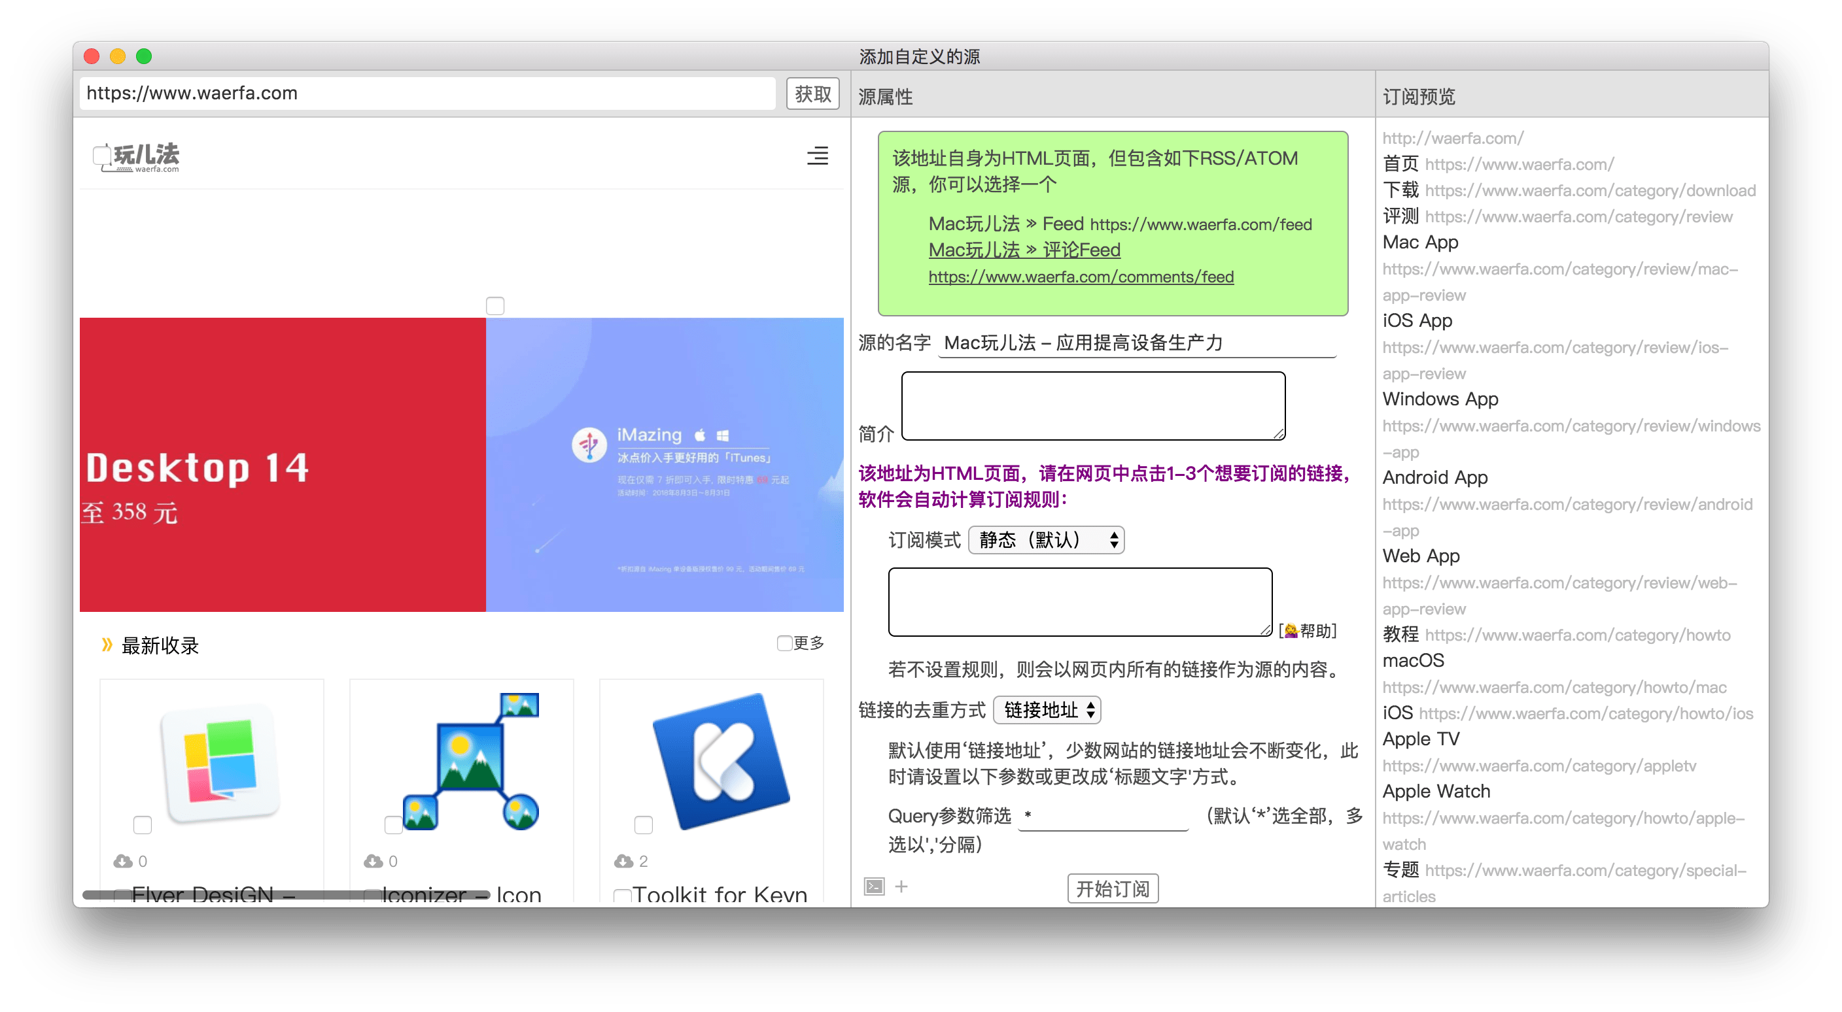Click the 最新收录 section heading
1842x1012 pixels.
(160, 645)
